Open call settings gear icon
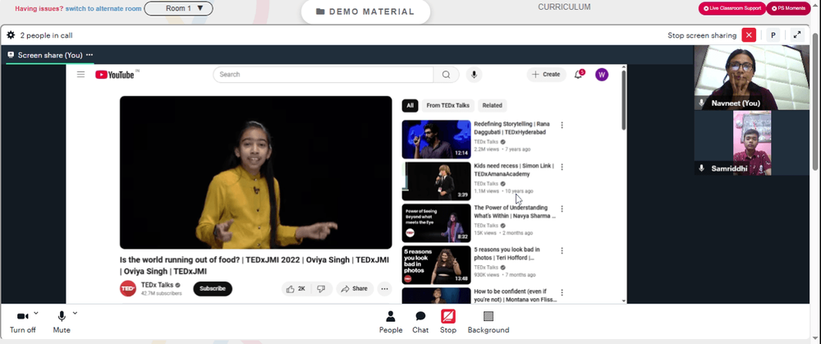Screen dimensions: 821x344 (x=11, y=35)
